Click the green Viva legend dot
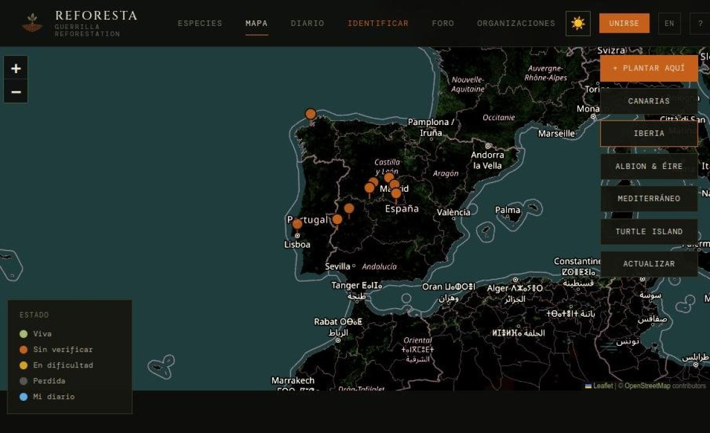Viewport: 710px width, 433px height. click(23, 334)
